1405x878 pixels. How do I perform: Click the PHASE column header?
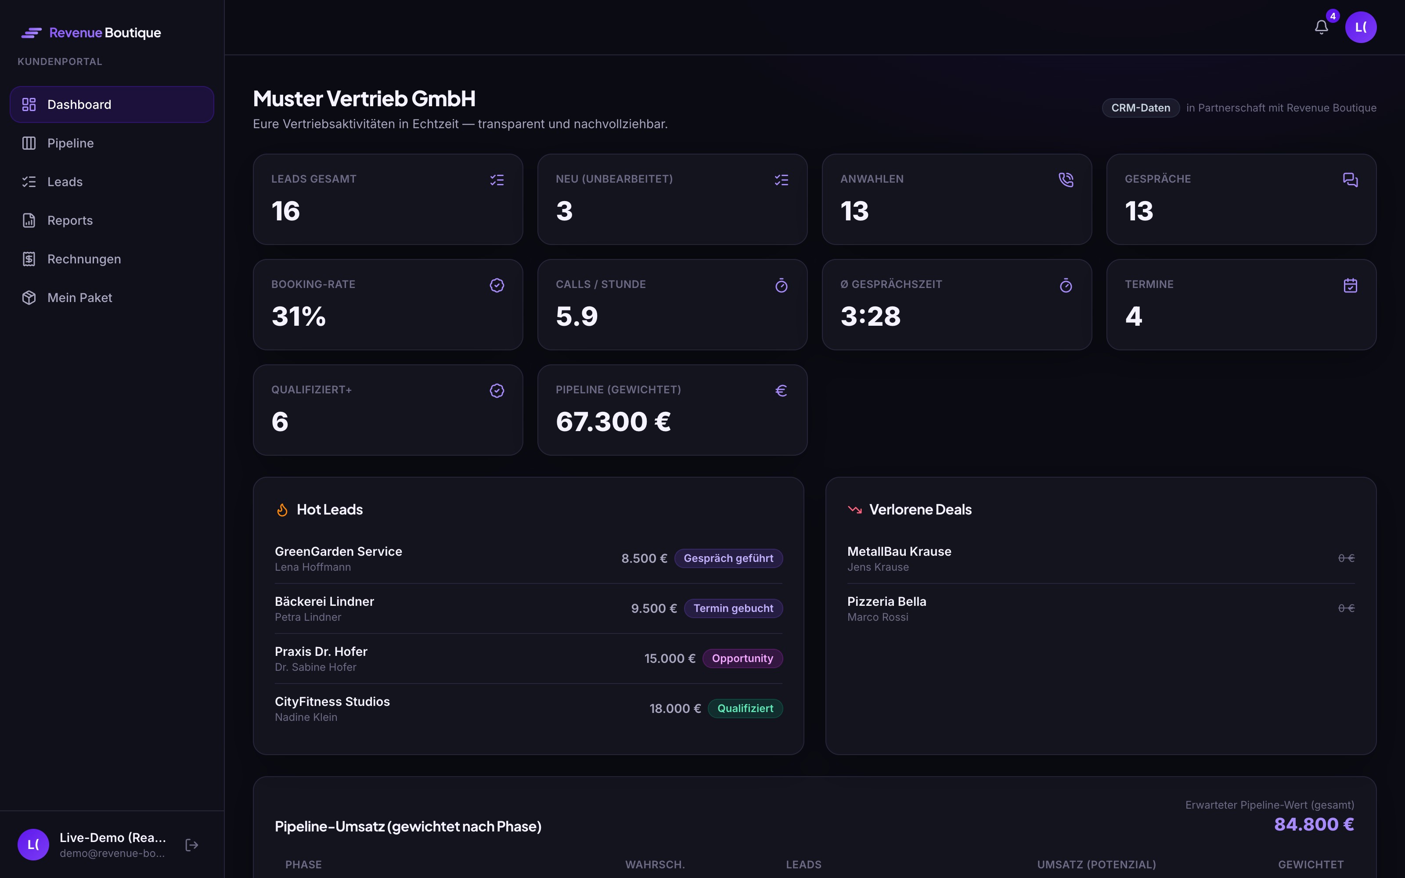(x=304, y=865)
